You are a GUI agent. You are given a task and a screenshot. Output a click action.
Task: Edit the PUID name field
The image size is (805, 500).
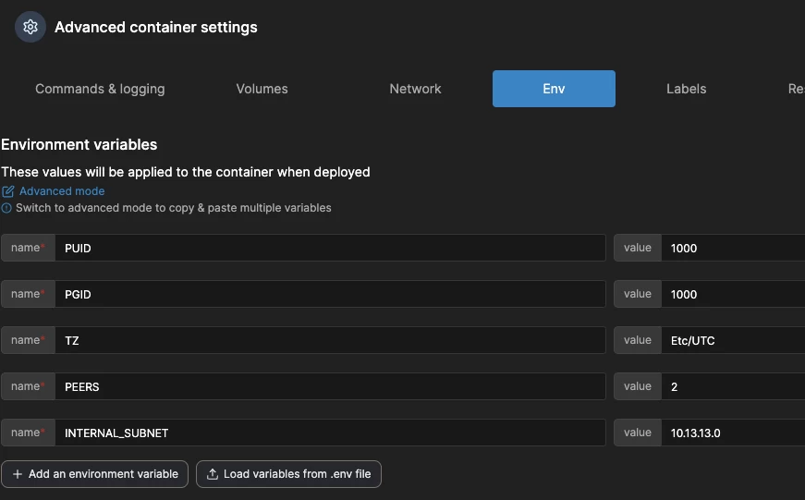[x=330, y=248]
